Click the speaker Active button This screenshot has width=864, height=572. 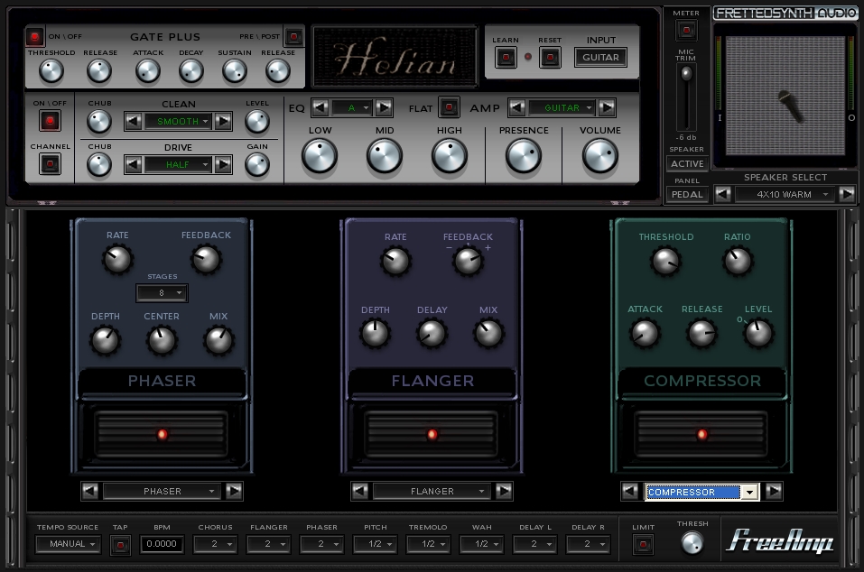point(687,163)
